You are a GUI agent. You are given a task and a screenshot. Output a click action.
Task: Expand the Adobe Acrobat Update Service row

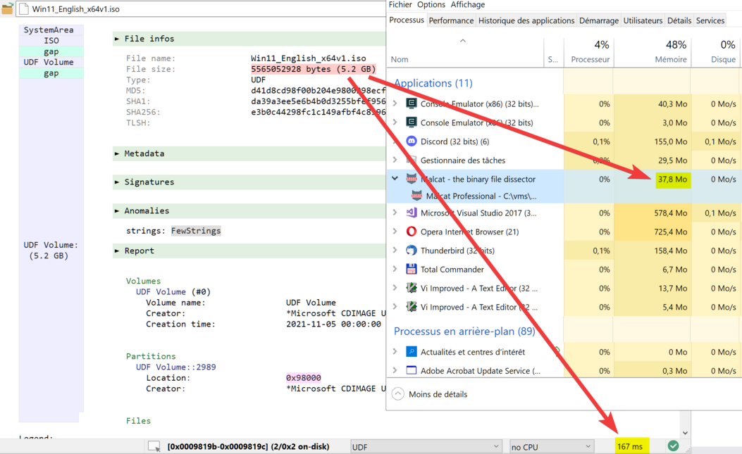point(395,370)
